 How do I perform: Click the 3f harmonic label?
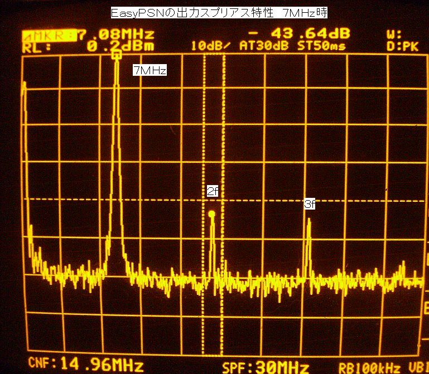click(310, 204)
